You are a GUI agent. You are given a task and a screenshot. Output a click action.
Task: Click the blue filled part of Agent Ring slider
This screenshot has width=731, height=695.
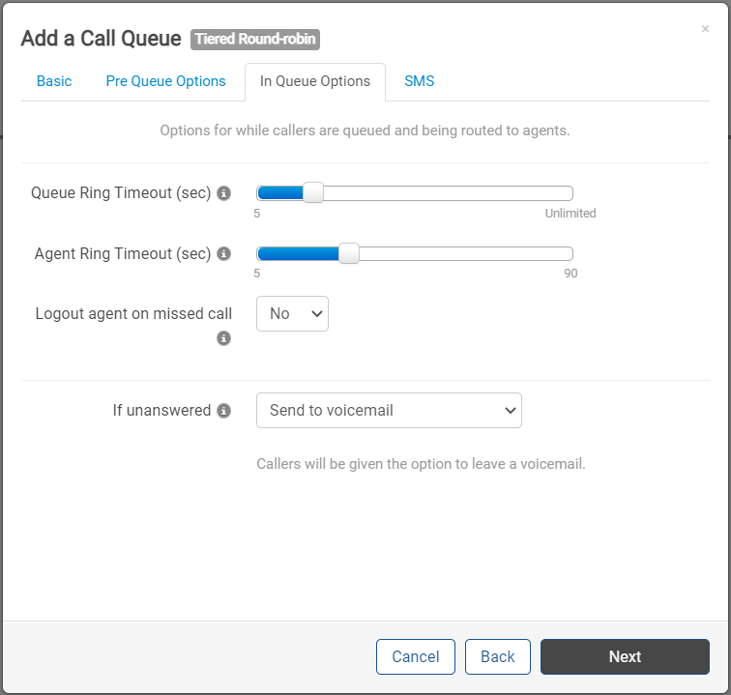(299, 253)
